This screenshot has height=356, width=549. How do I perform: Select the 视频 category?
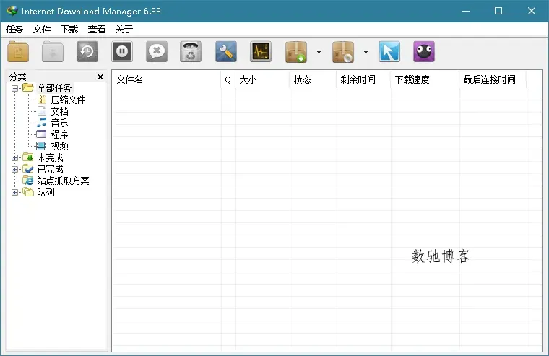(59, 146)
